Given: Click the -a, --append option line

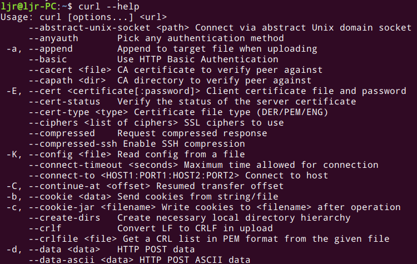Looking at the screenshot, I should pyautogui.click(x=162, y=49).
